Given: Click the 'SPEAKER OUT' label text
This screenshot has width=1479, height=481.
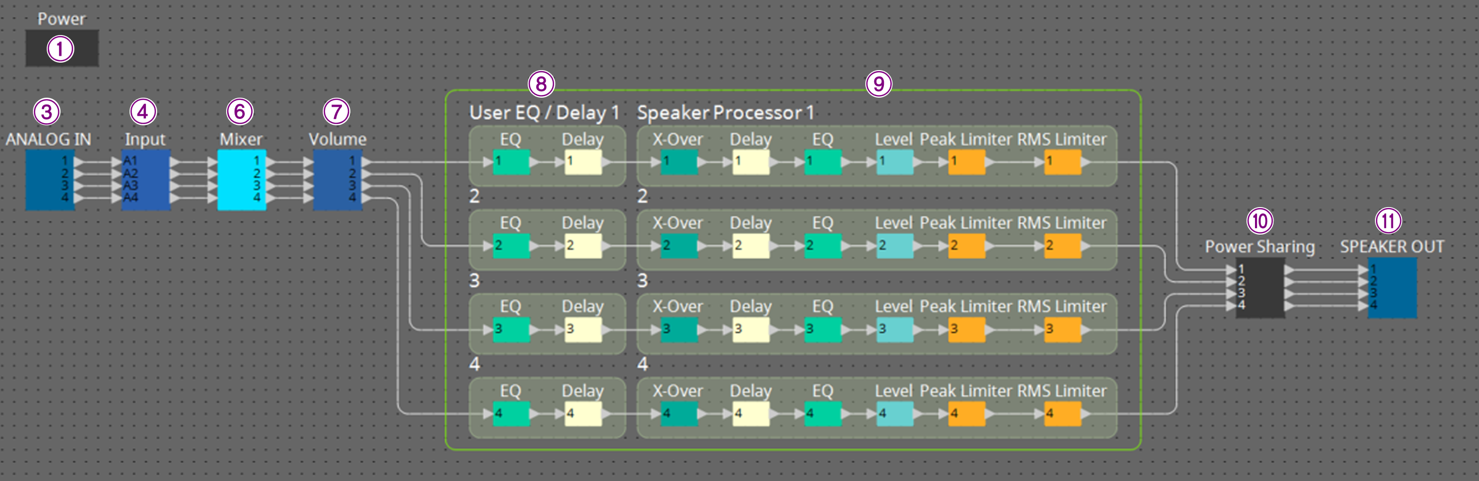Looking at the screenshot, I should point(1392,247).
